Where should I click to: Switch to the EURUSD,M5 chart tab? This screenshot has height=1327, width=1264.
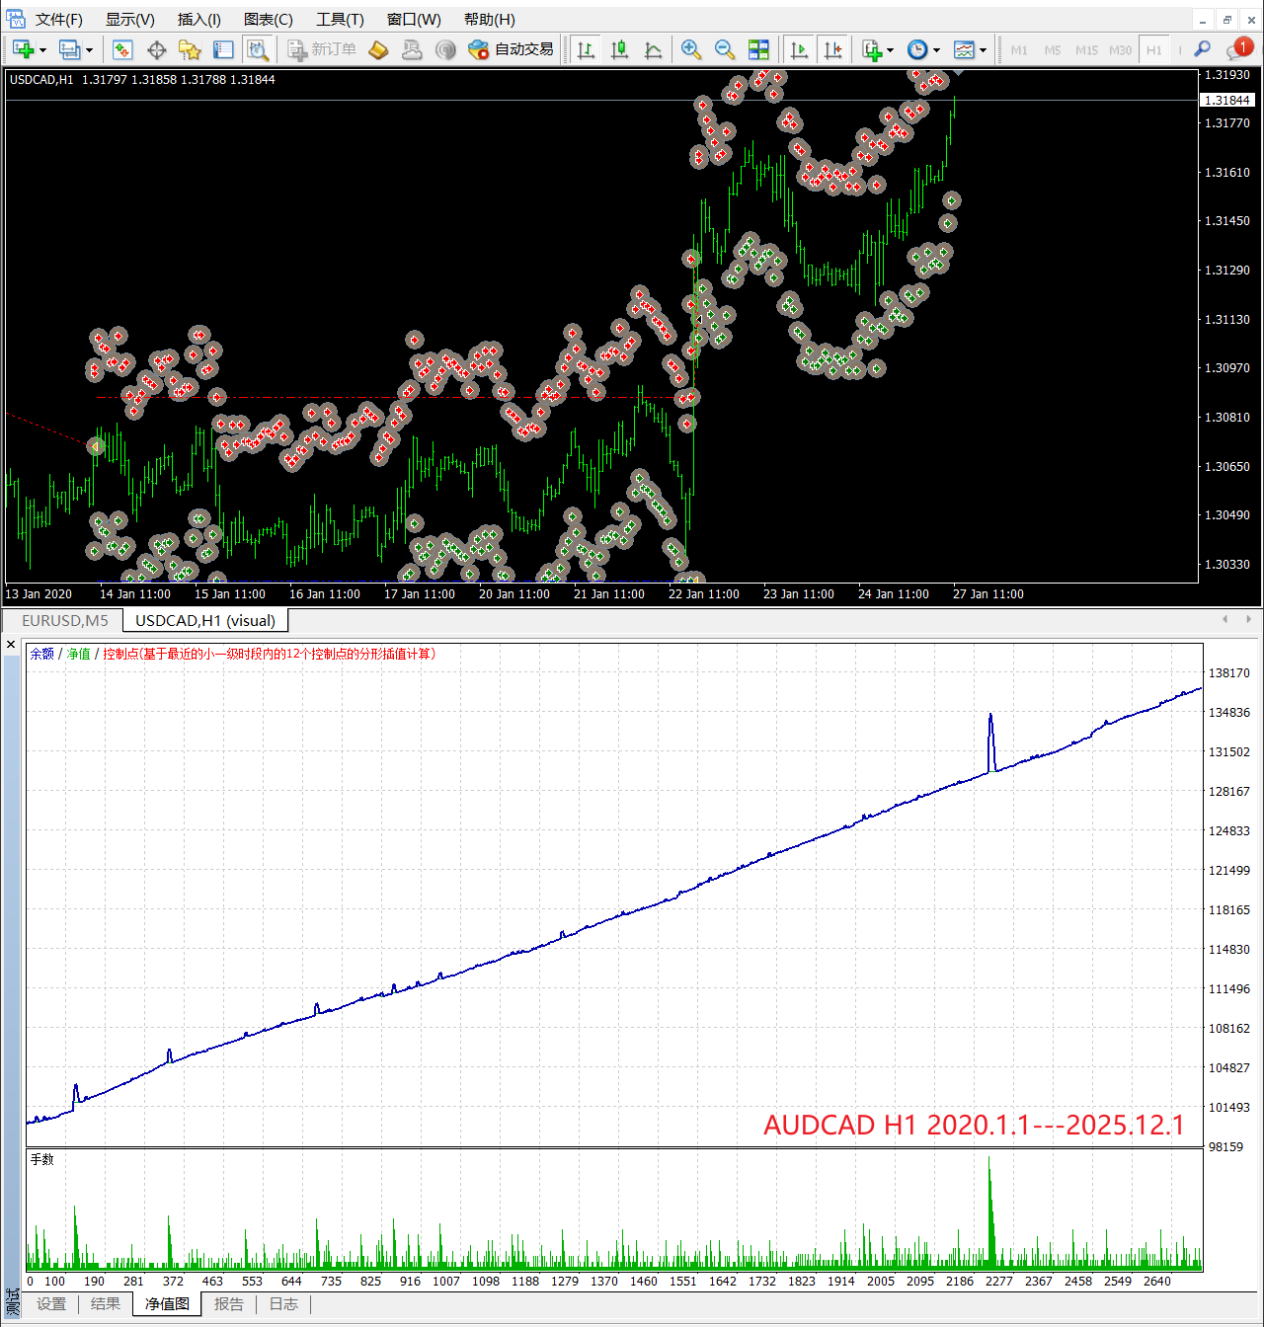65,620
